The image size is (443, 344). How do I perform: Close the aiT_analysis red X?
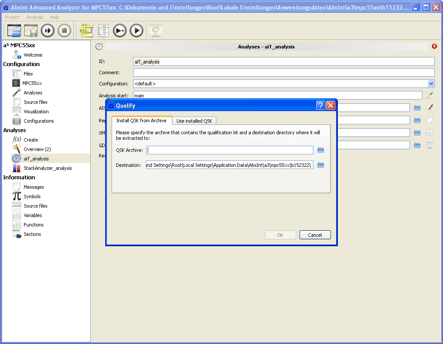tap(434, 46)
